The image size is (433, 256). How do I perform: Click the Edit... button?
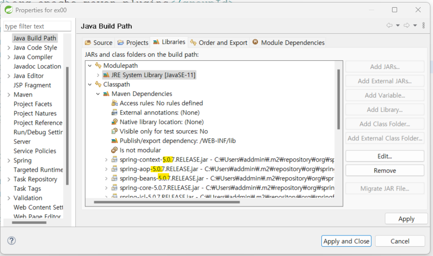point(385,156)
